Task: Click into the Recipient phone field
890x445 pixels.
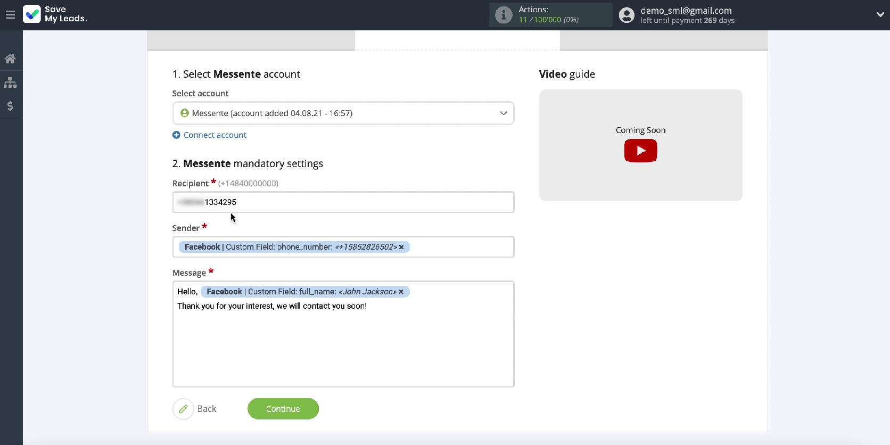Action: (343, 202)
